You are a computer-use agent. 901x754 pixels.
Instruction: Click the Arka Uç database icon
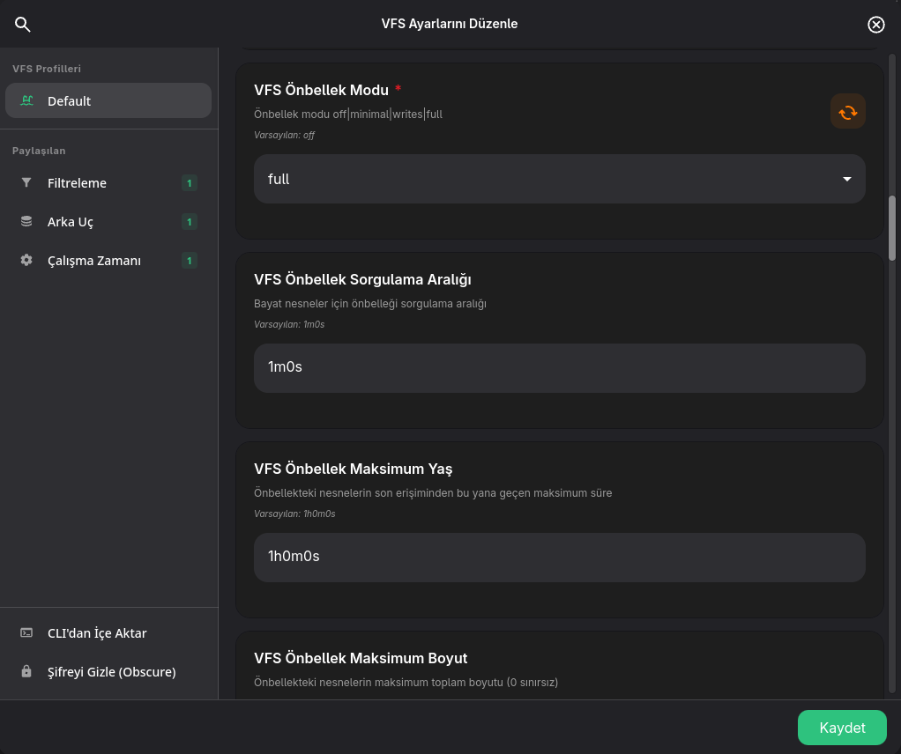(26, 221)
